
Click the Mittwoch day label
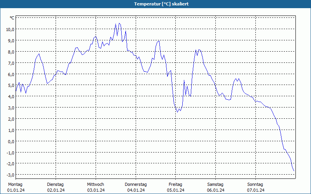click(x=96, y=185)
